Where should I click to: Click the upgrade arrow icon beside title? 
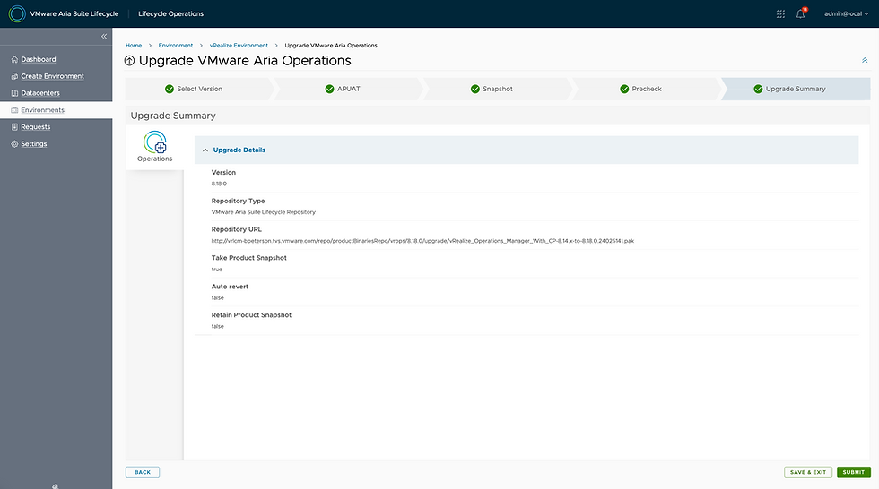129,61
